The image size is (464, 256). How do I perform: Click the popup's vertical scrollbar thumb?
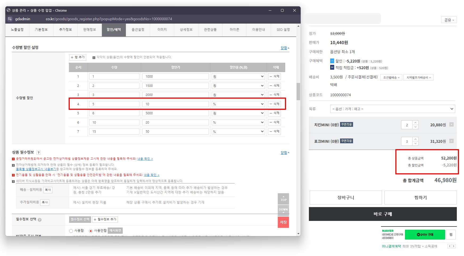coord(298,91)
